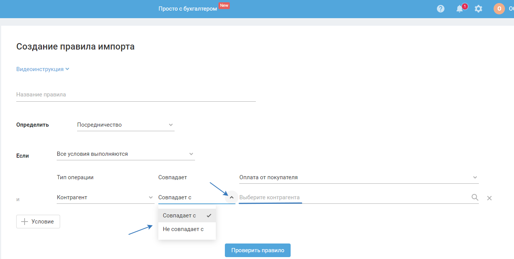This screenshot has width=514, height=259.
Task: Collapse the Совпадает с dropdown chevron
Action: pos(232,197)
